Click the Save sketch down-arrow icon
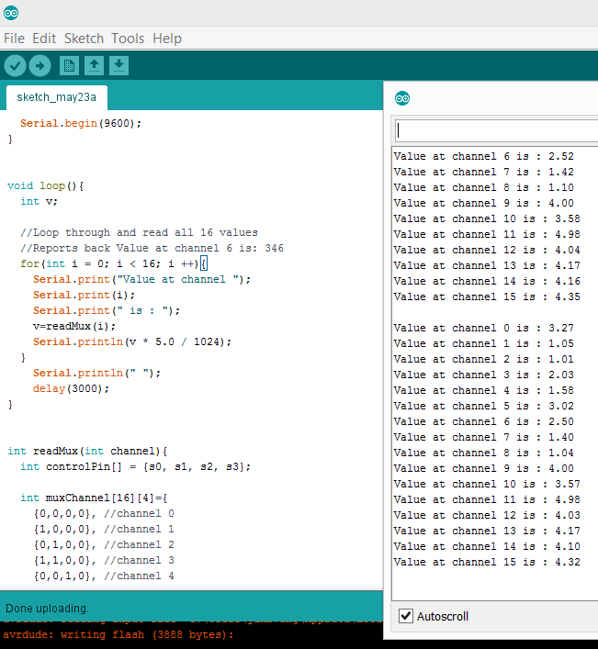 click(x=118, y=65)
